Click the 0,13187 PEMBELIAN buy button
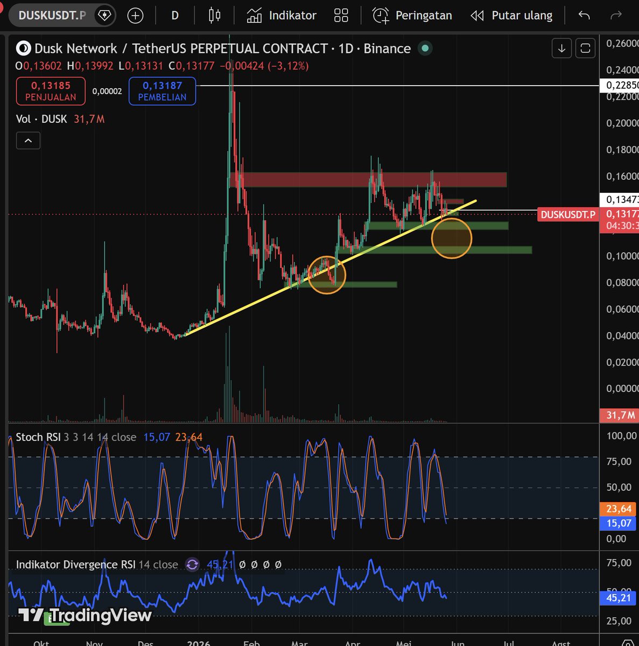Image resolution: width=639 pixels, height=646 pixels. 162,90
